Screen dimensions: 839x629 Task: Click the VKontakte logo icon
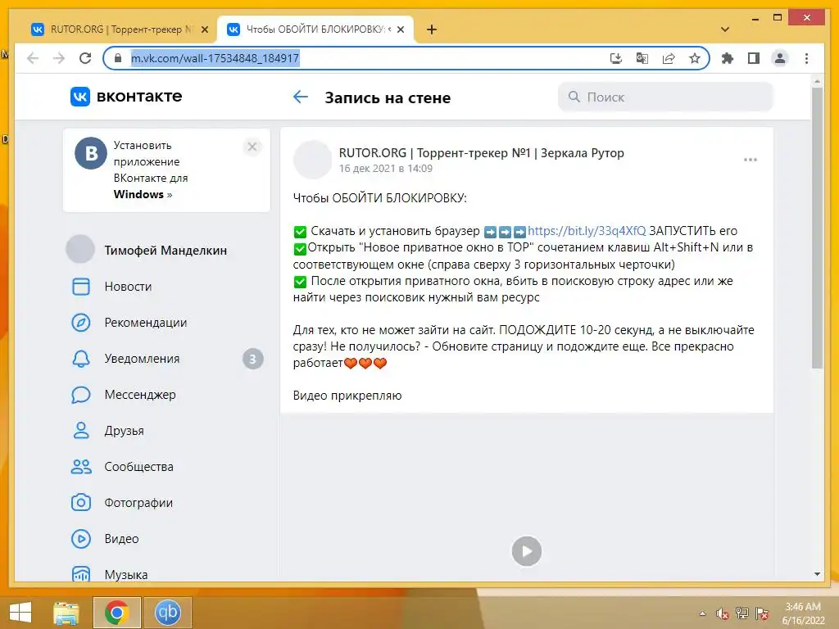pyautogui.click(x=80, y=97)
